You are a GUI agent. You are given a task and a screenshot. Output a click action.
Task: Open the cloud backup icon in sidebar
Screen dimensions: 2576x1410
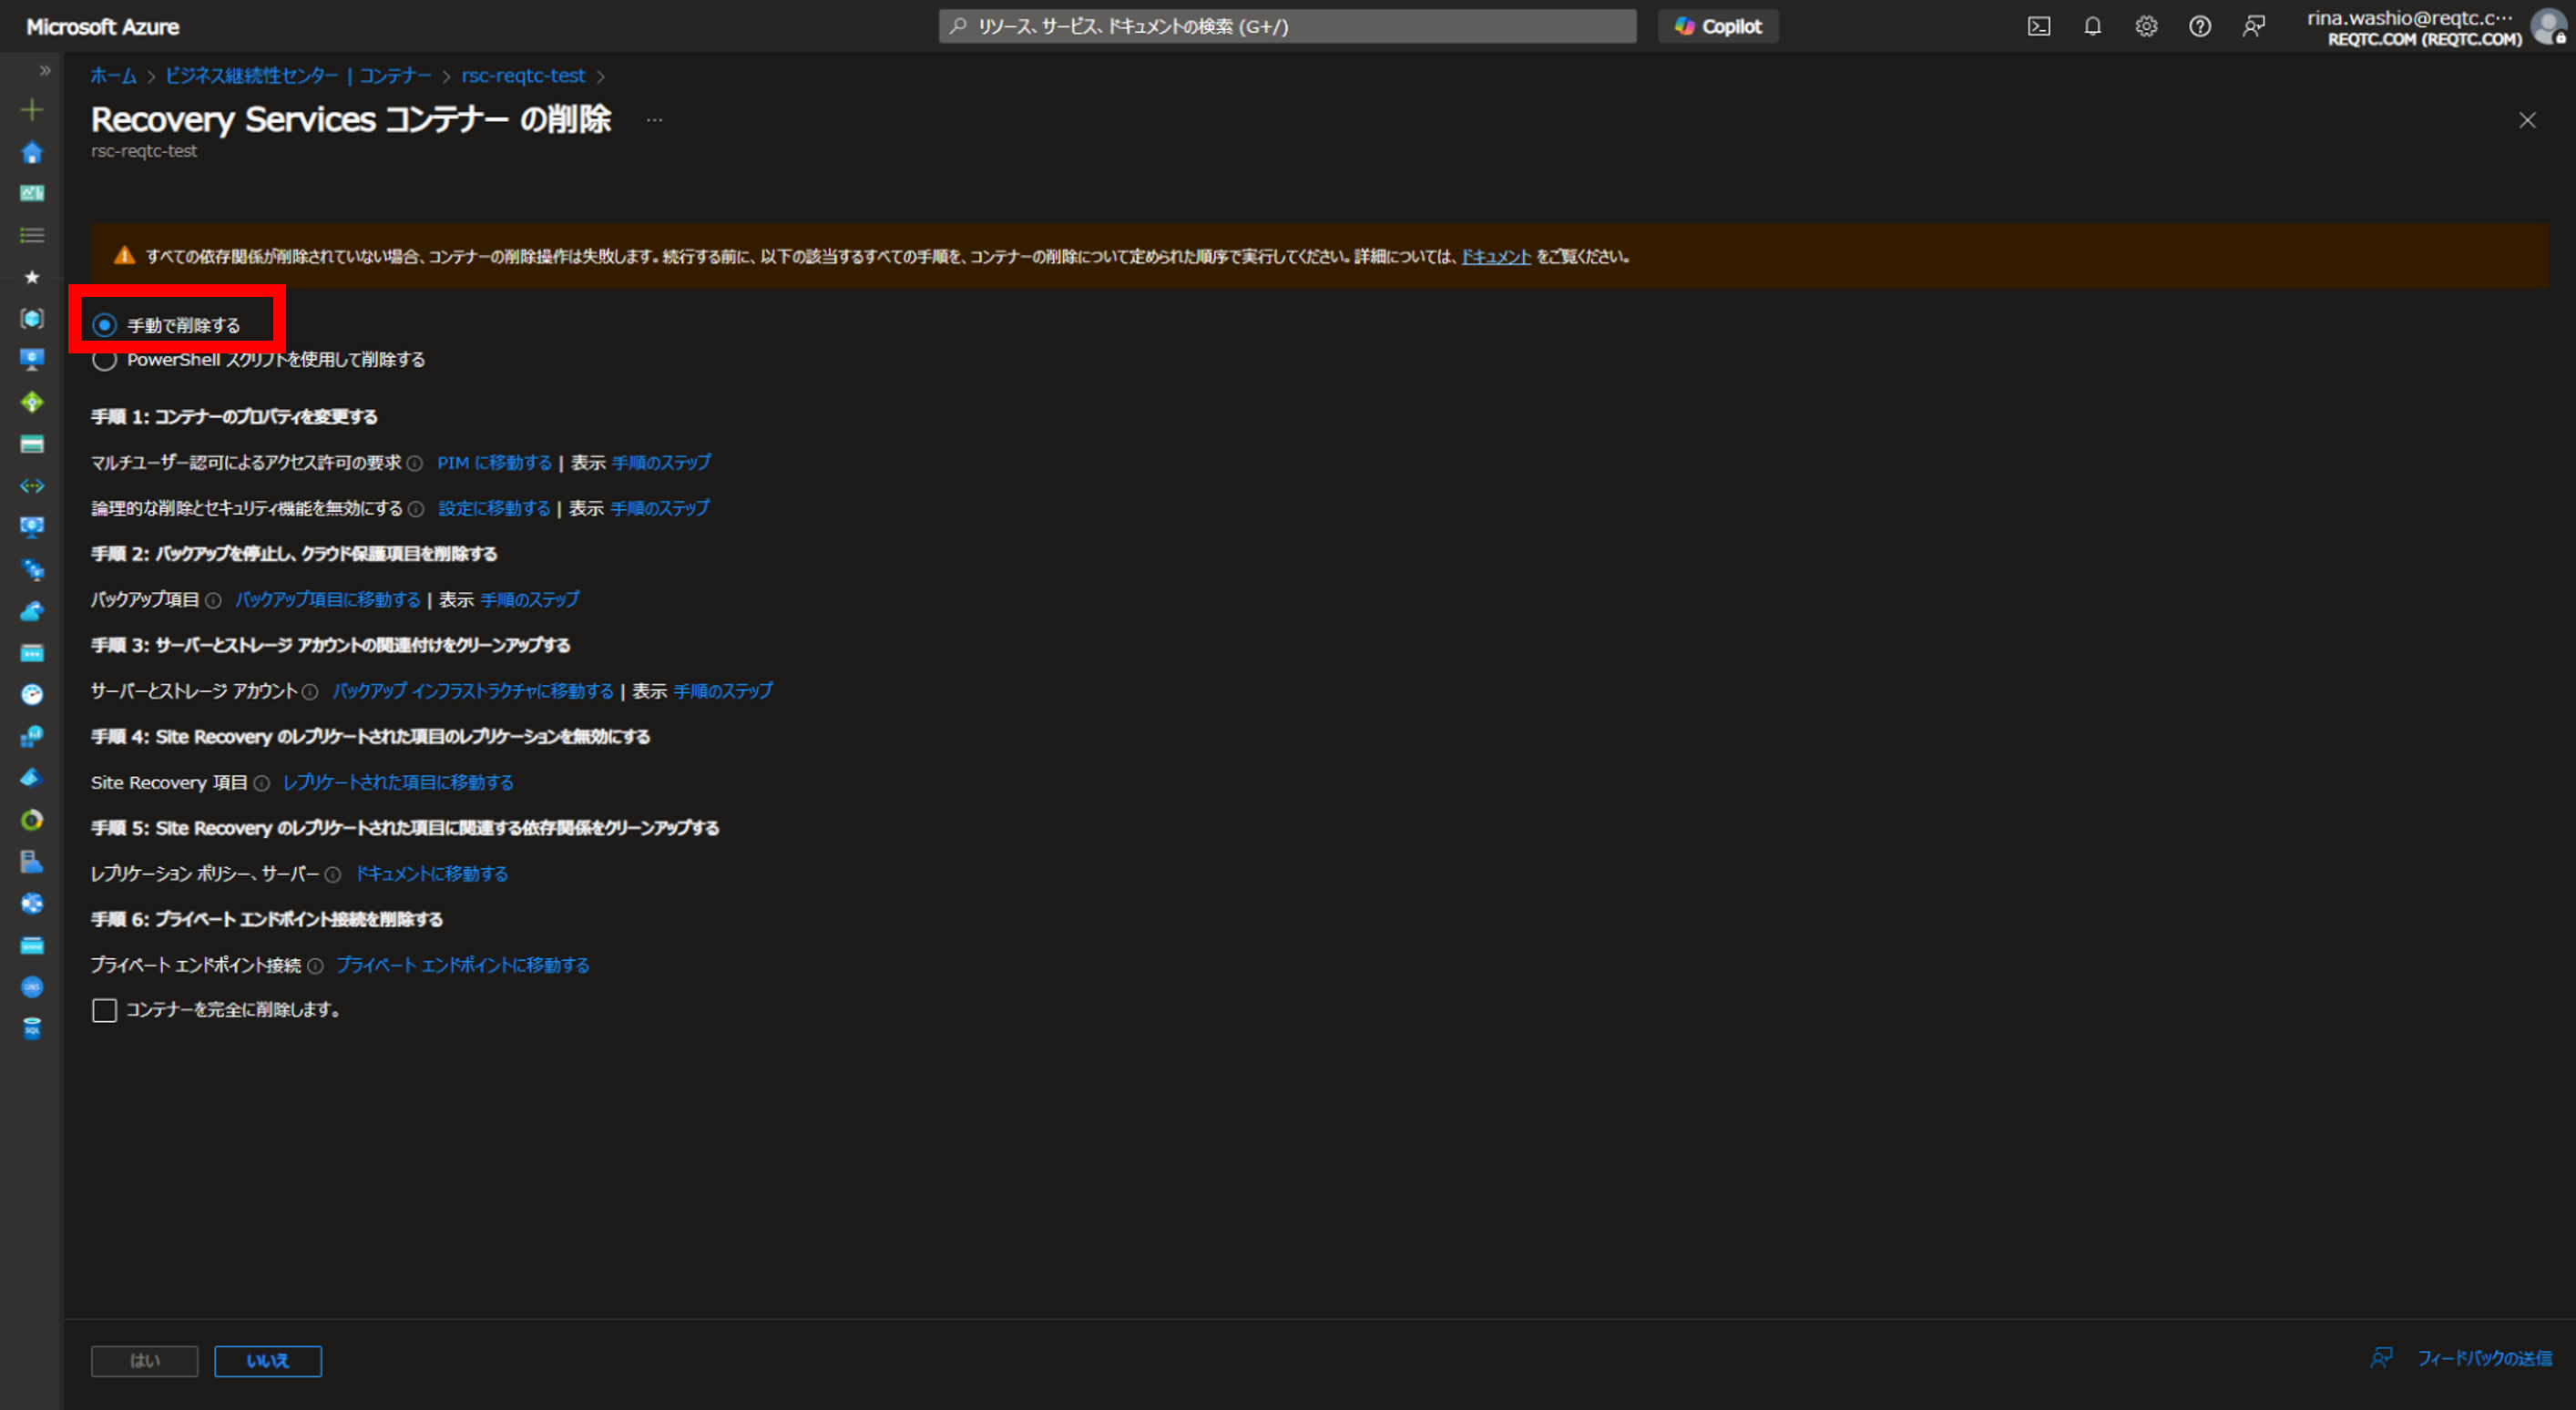32,611
